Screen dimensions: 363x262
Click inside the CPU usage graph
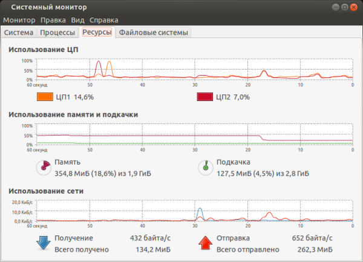pos(194,70)
